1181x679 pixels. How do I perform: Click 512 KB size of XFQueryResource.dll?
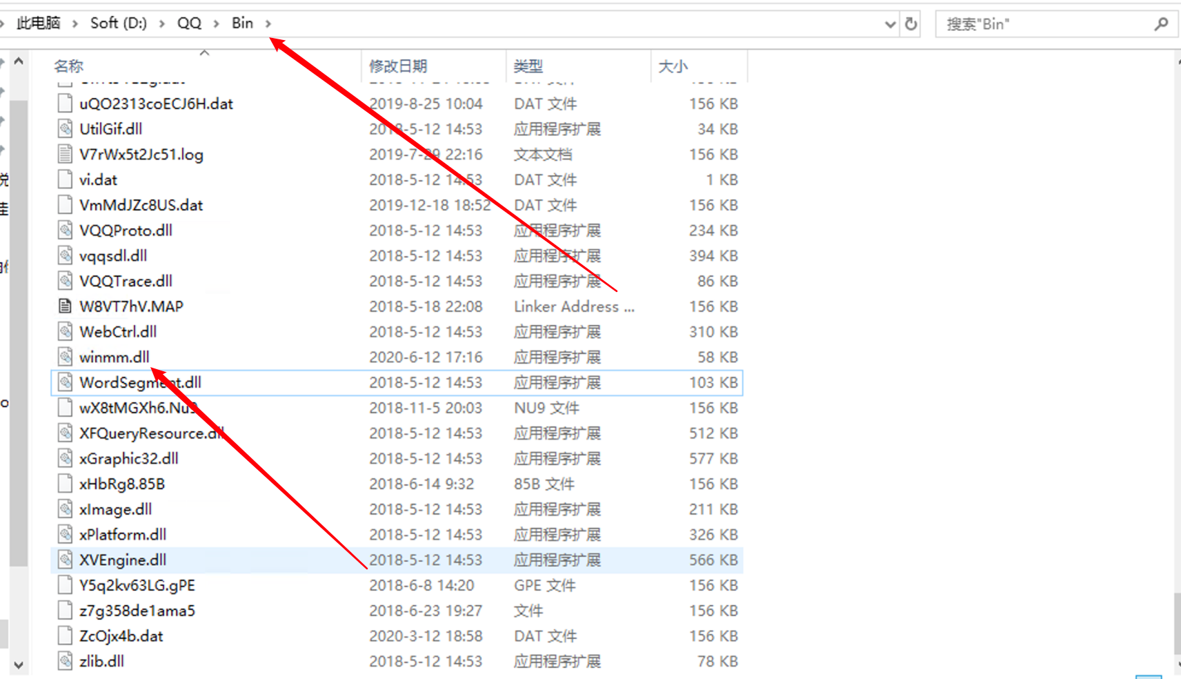point(713,433)
